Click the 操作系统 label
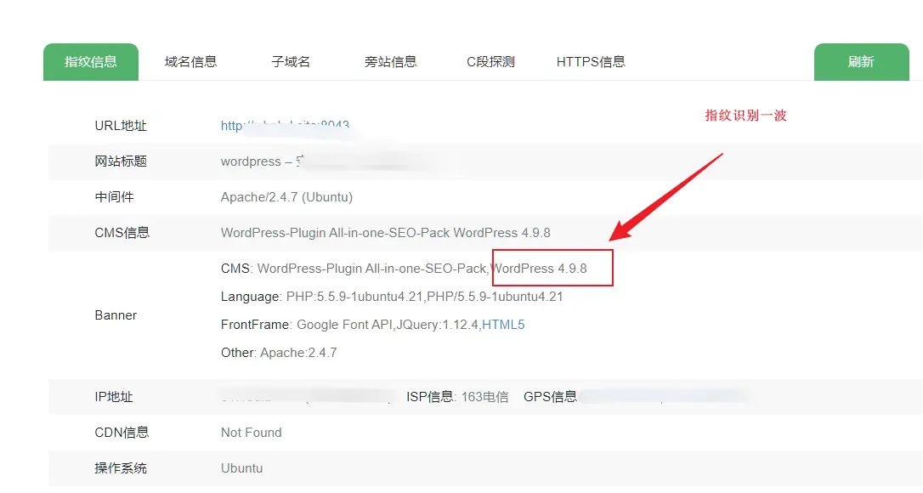 (121, 468)
